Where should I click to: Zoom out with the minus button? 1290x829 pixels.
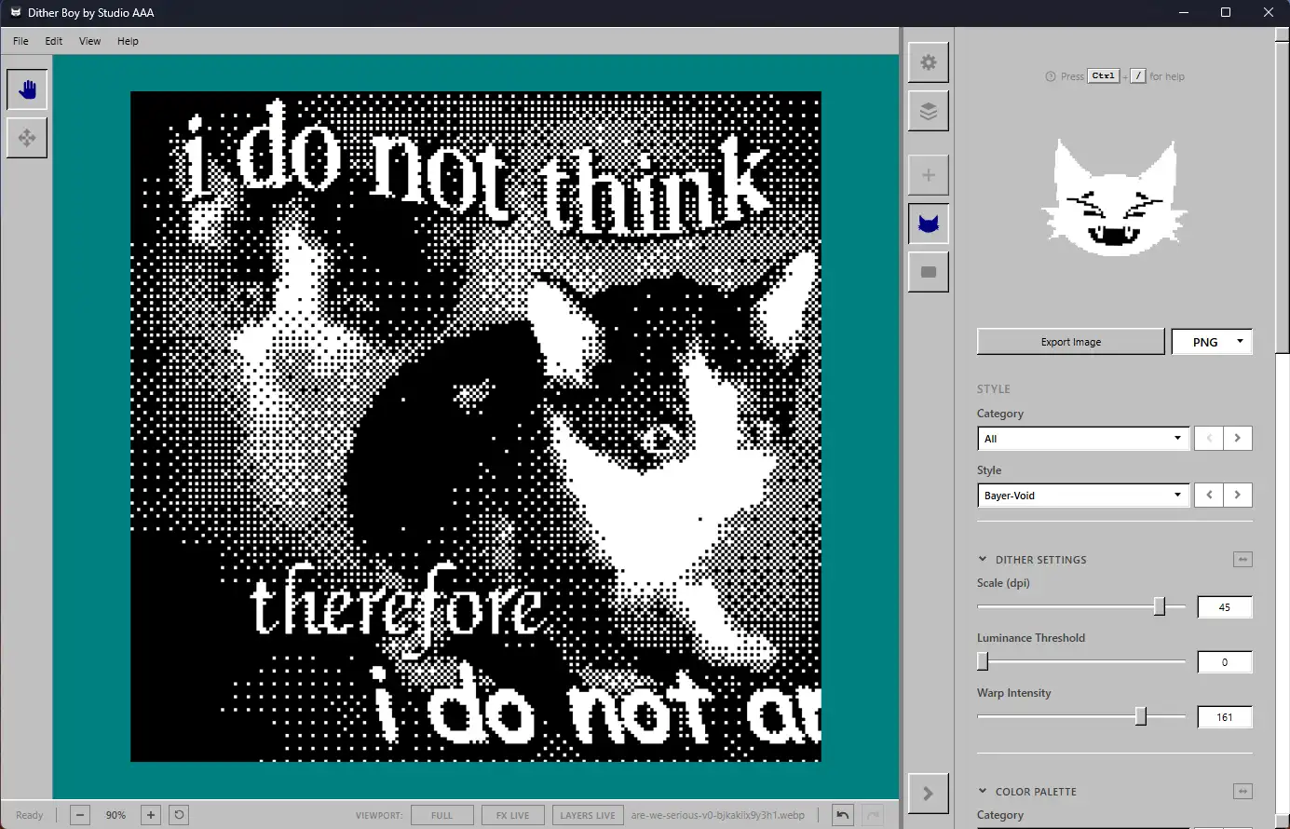(80, 815)
